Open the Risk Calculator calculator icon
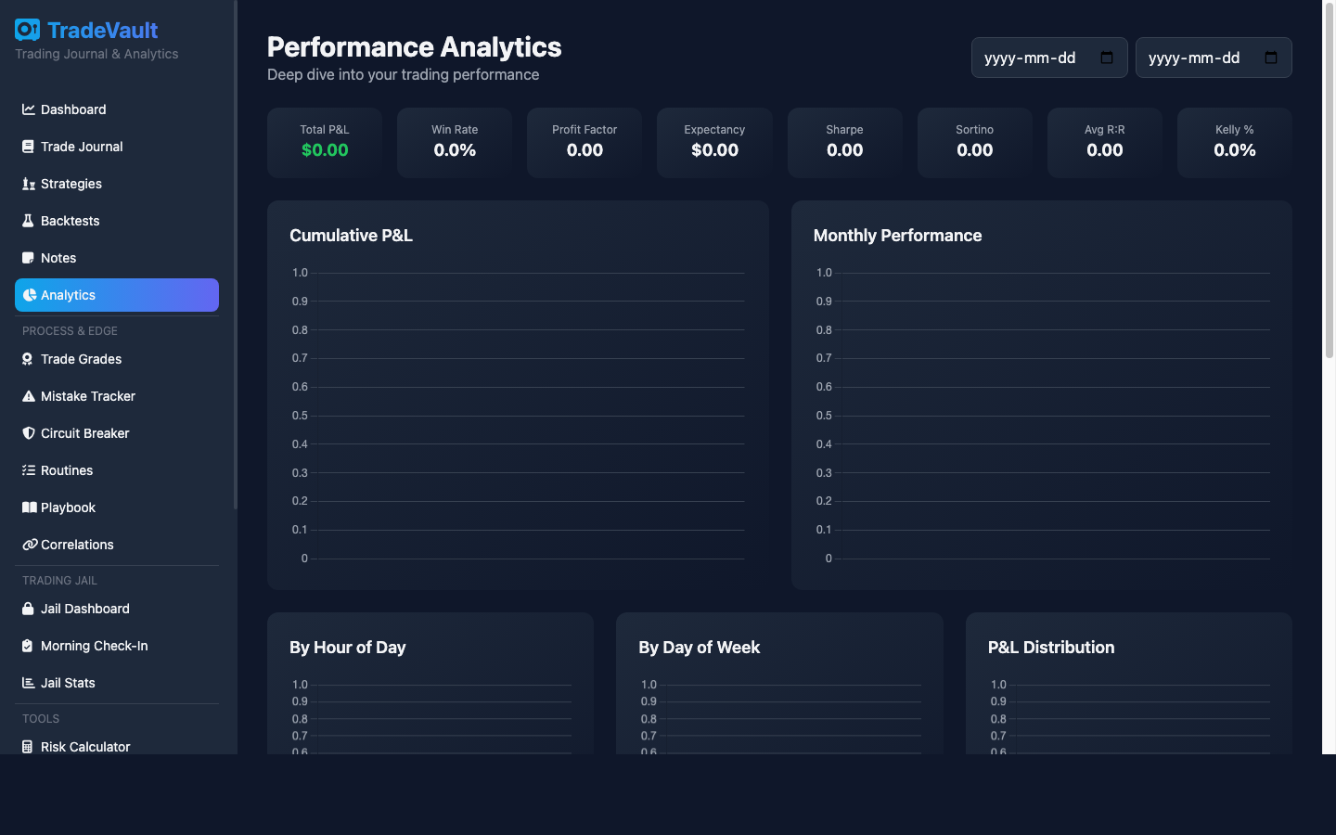Image resolution: width=1336 pixels, height=835 pixels. point(28,747)
